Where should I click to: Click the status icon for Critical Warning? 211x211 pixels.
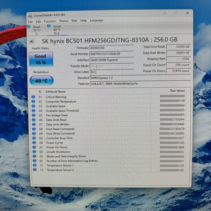[x=33, y=97]
